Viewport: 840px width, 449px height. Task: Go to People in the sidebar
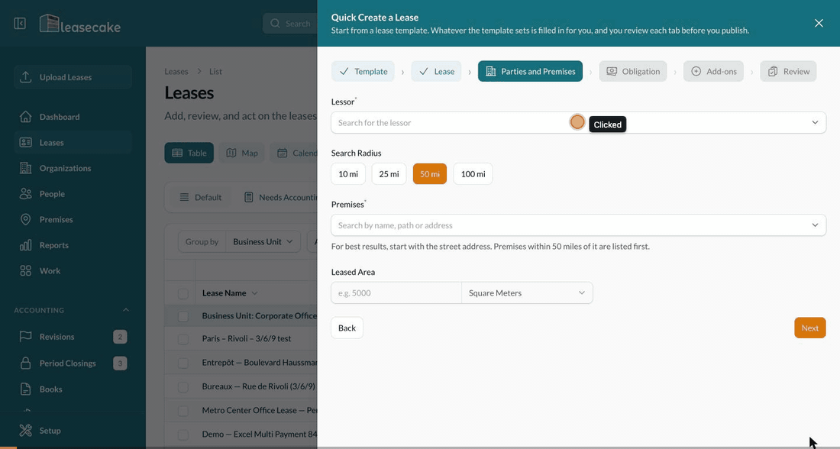[73, 194]
